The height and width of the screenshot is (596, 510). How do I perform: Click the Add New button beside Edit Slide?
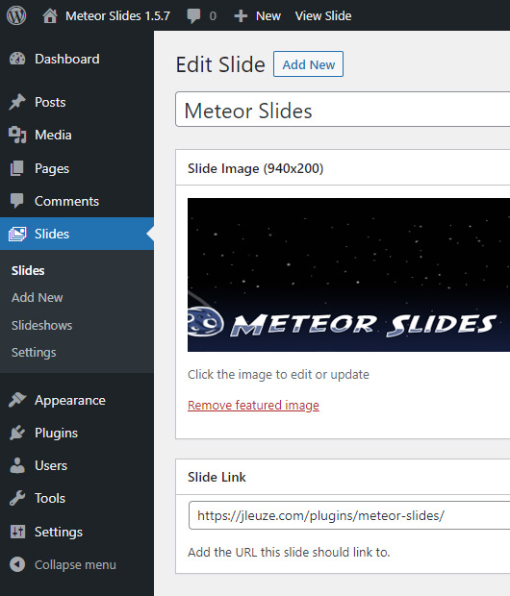[308, 64]
